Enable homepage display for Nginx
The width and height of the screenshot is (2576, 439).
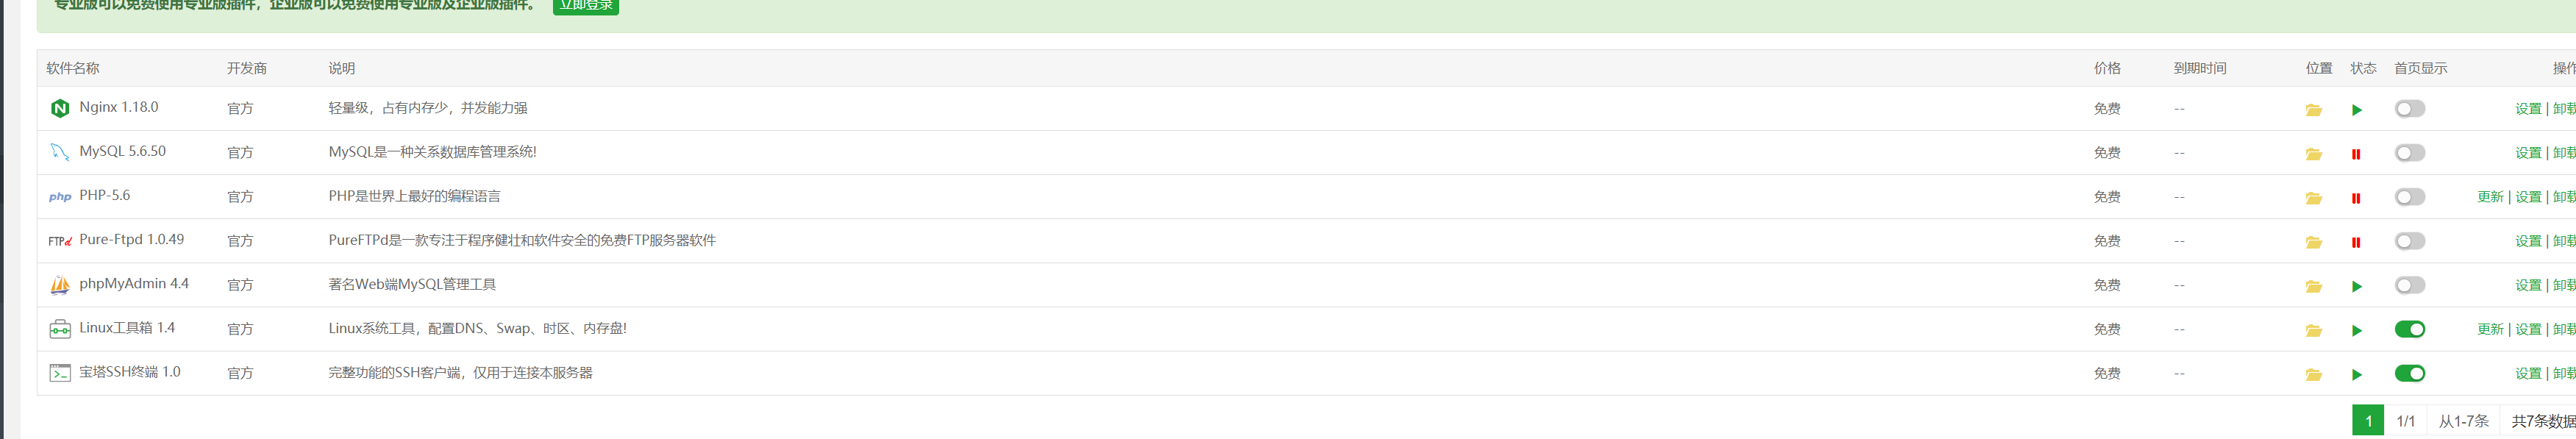2409,109
